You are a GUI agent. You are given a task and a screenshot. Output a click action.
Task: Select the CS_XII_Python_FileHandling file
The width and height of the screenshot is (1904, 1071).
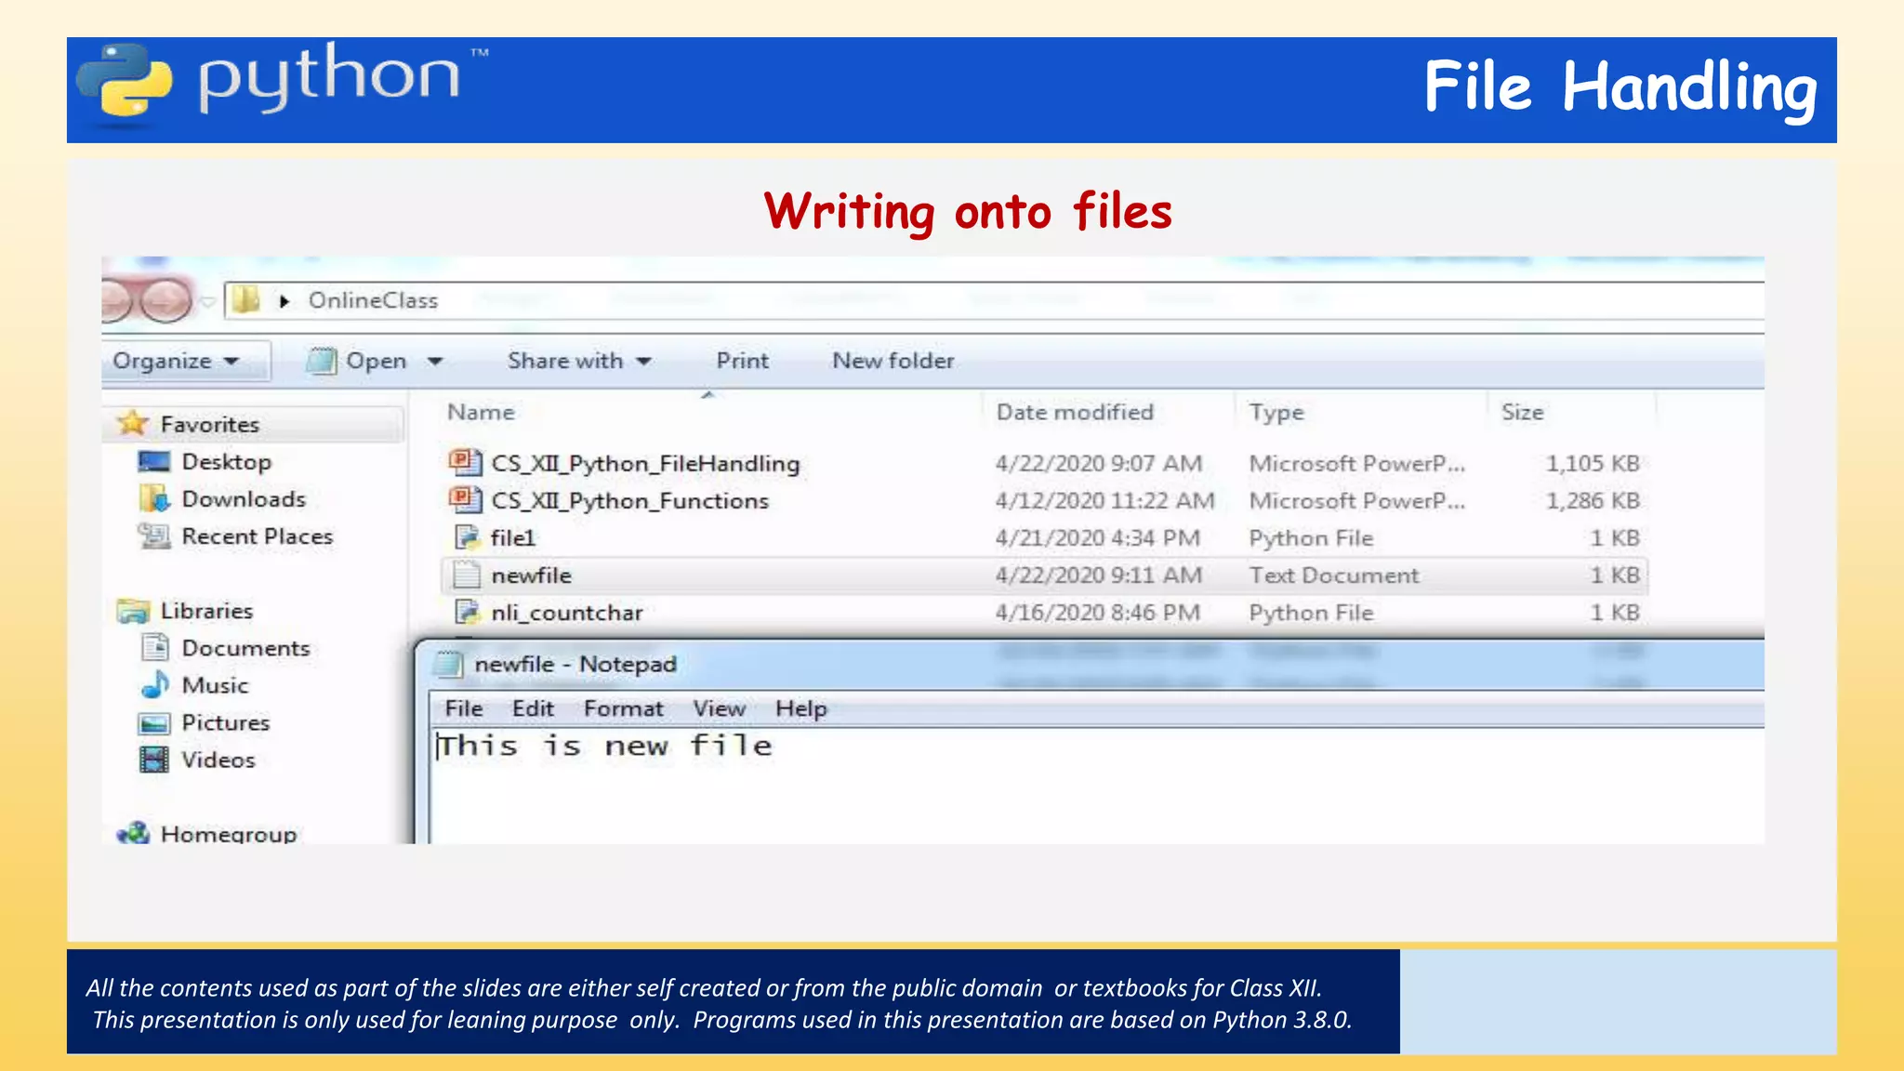(645, 463)
